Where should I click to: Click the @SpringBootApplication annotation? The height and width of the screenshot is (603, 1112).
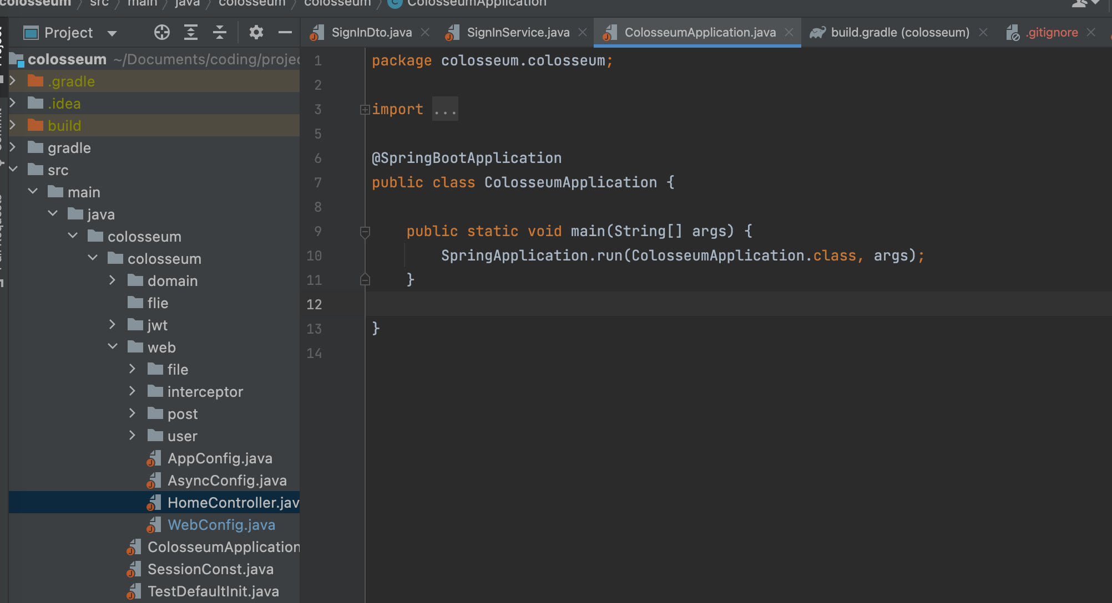pyautogui.click(x=467, y=158)
